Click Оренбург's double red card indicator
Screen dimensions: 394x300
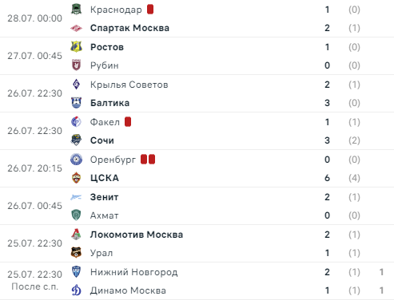[148, 160]
